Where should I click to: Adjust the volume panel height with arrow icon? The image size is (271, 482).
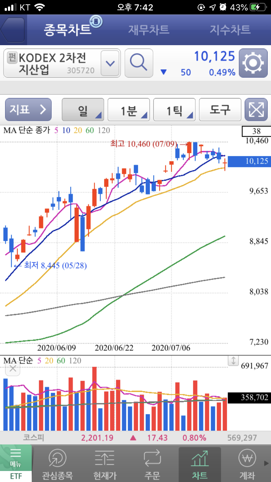tap(233, 360)
